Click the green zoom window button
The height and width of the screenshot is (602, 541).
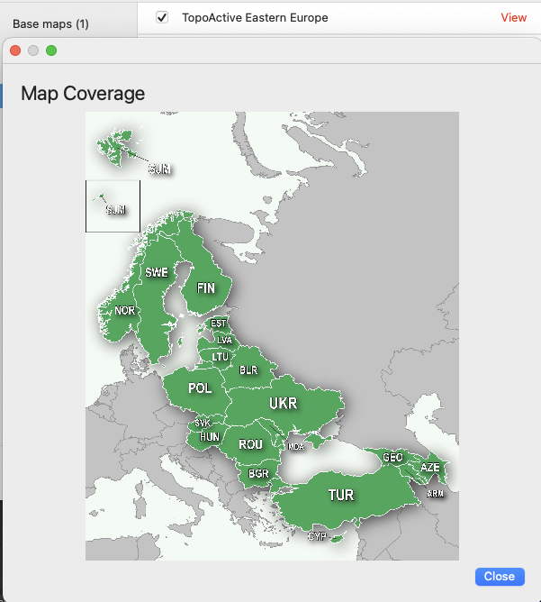(51, 50)
